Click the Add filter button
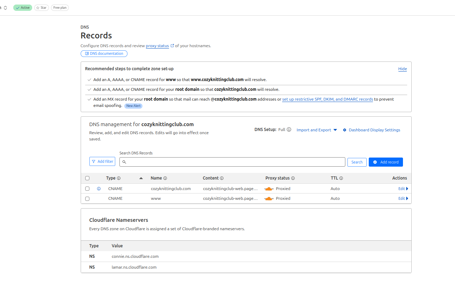455x284 pixels. (102, 161)
